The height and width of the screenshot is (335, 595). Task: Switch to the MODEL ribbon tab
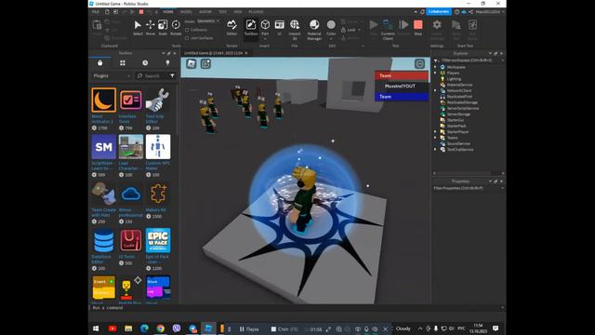(186, 12)
